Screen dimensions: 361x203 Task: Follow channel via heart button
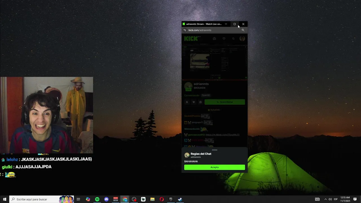(x=193, y=102)
